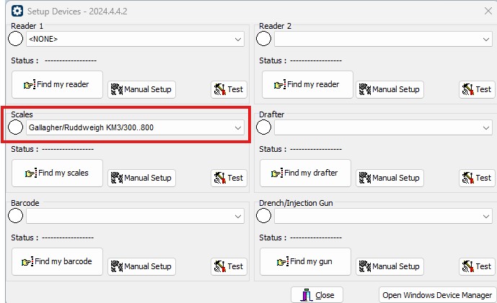Click Test button for Reader 1
Viewport: 497px width, 303px height.
(x=229, y=89)
